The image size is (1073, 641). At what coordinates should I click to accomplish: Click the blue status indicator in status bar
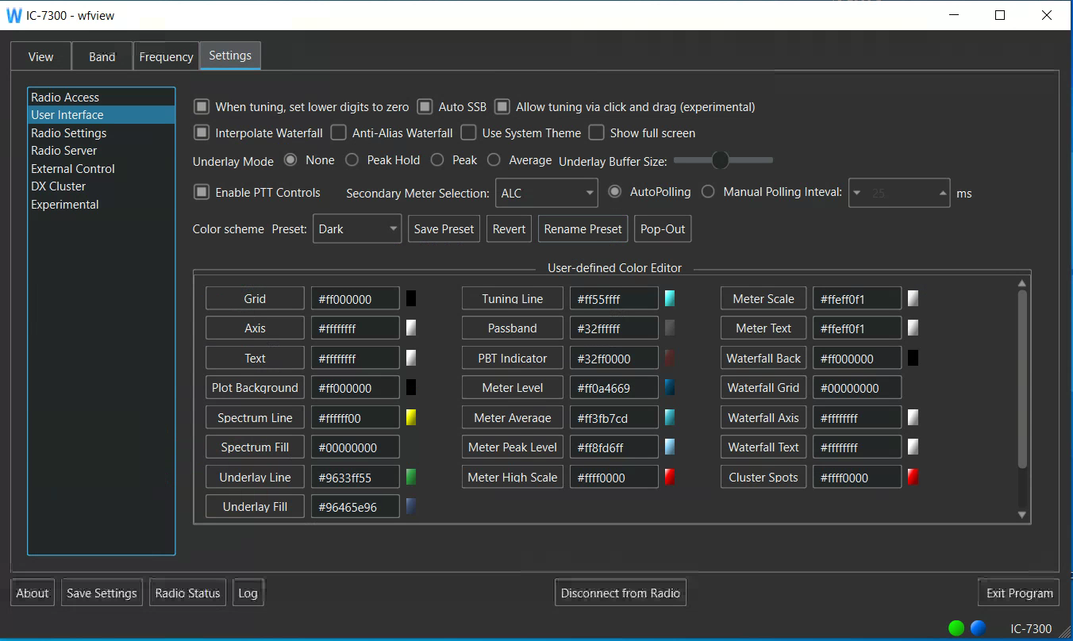[978, 628]
